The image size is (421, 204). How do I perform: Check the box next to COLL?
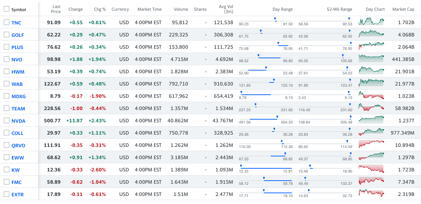[x=7, y=133]
